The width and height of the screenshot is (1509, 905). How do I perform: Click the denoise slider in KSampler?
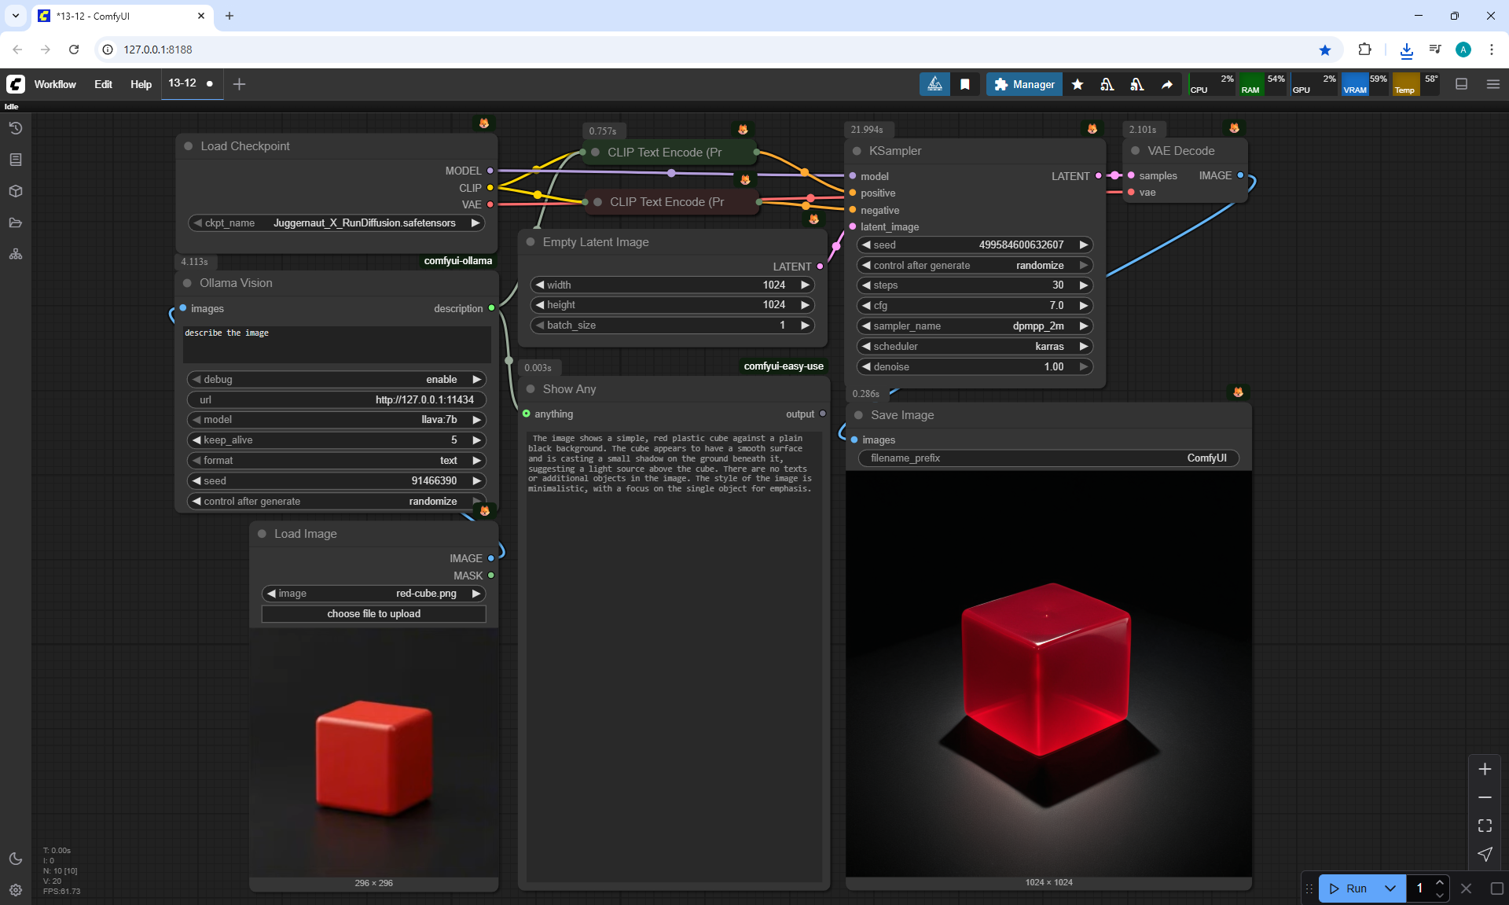974,366
